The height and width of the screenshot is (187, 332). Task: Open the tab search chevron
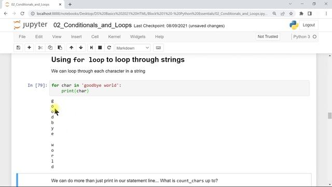click(290, 4)
